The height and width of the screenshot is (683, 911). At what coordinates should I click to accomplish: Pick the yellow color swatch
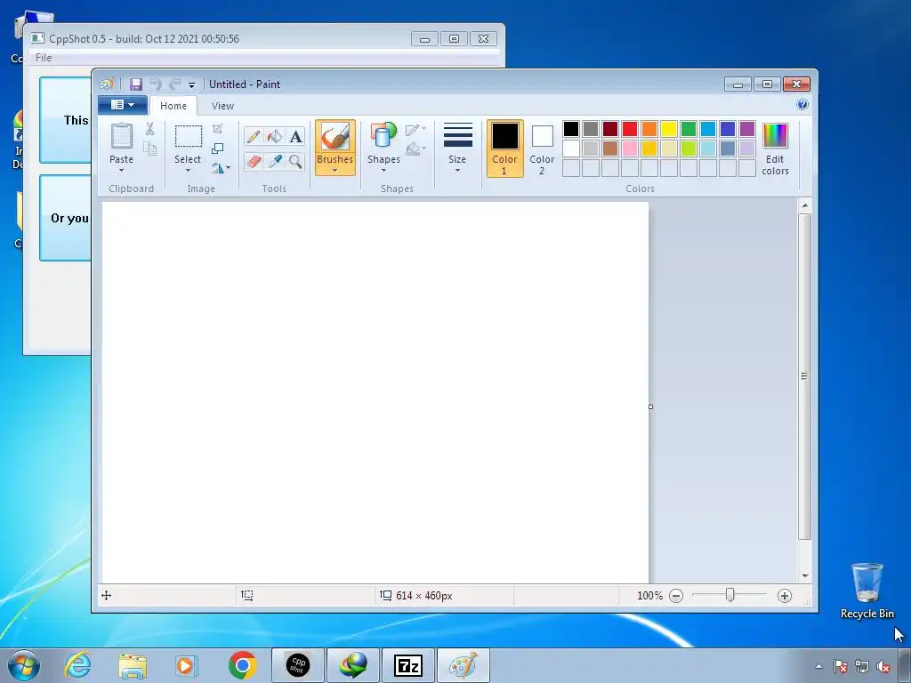[669, 129]
